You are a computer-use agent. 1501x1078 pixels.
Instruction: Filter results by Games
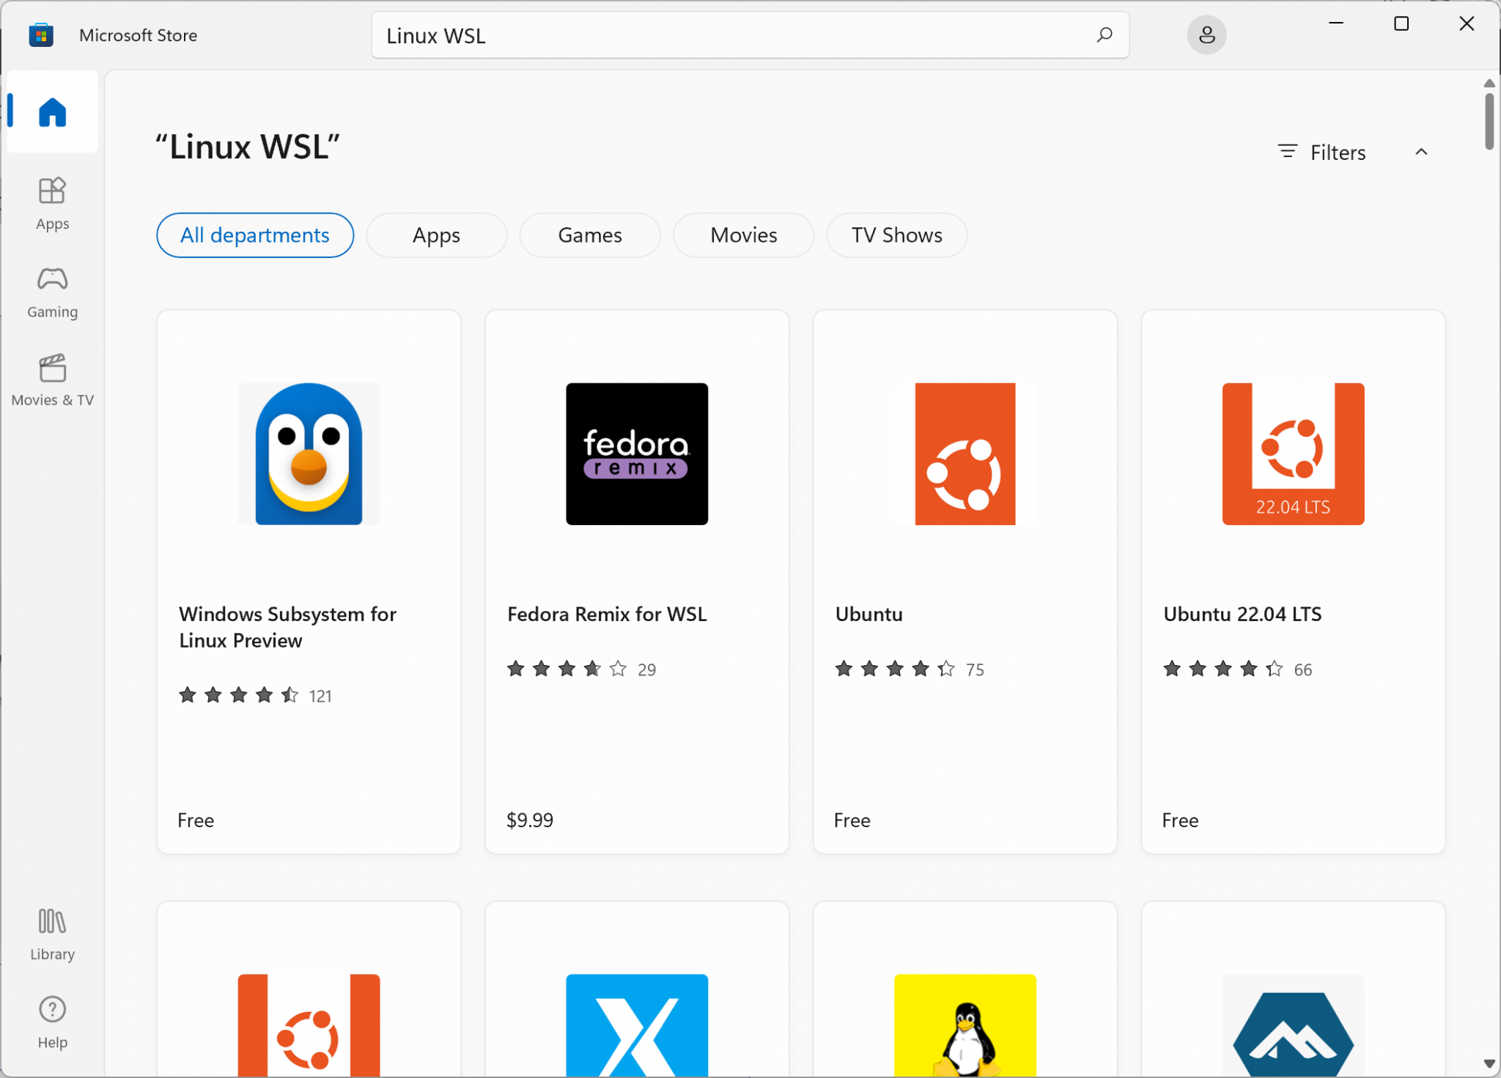pyautogui.click(x=590, y=235)
